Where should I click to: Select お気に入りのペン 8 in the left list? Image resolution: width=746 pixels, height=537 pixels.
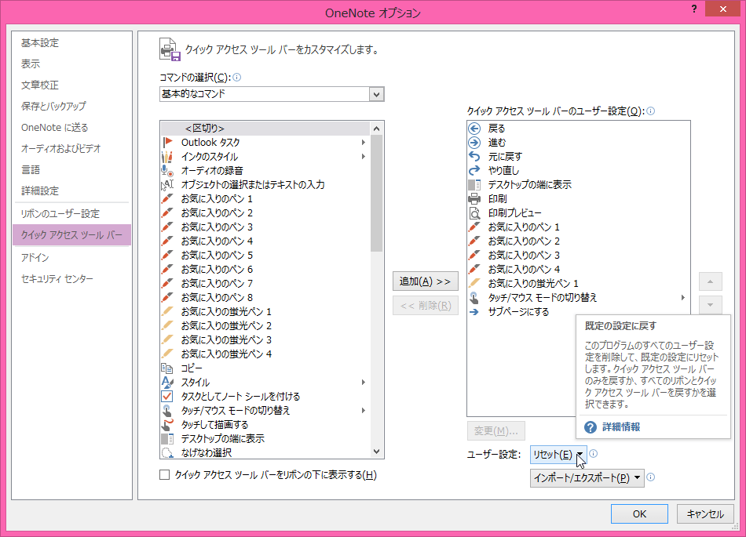(x=265, y=297)
